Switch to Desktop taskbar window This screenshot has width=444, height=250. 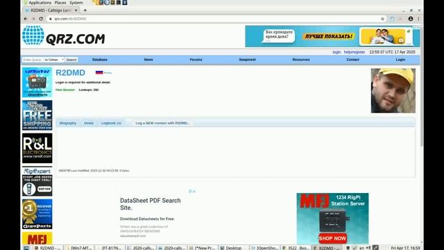234,248
